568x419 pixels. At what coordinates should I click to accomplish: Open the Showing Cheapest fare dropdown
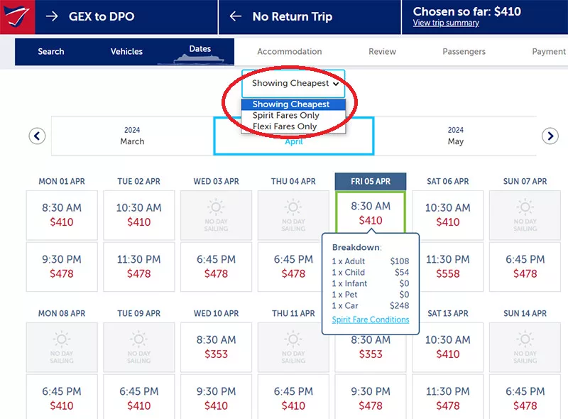pyautogui.click(x=293, y=84)
